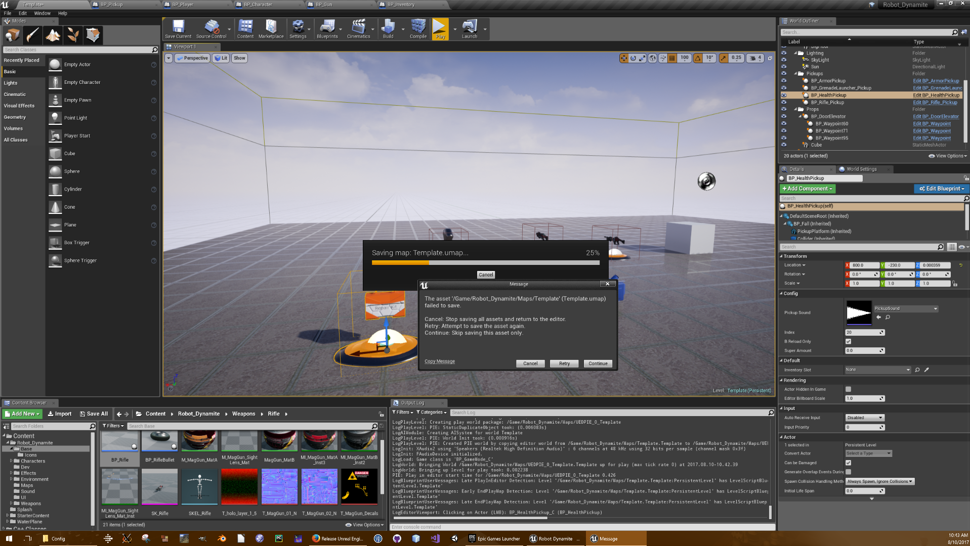Select the Foliage mode icon

click(73, 35)
